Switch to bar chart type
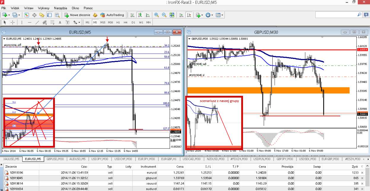370x191 pixels. click(132, 15)
